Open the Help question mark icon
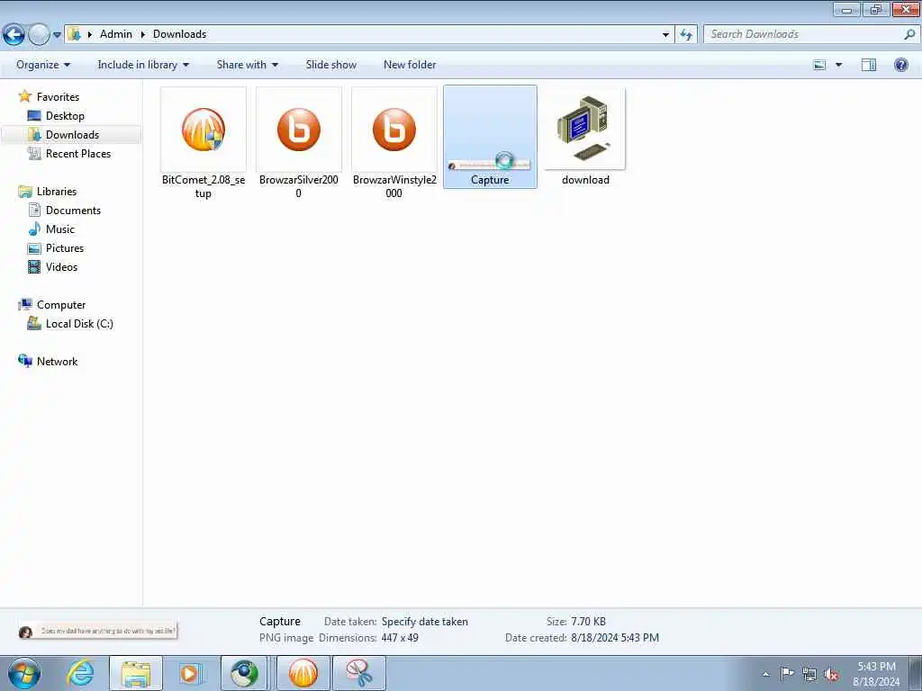The height and width of the screenshot is (691, 922). tap(900, 65)
